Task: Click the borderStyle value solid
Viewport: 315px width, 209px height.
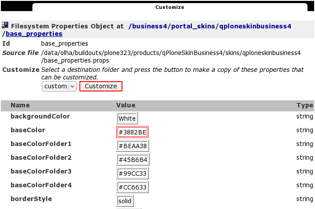Action: click(x=125, y=201)
